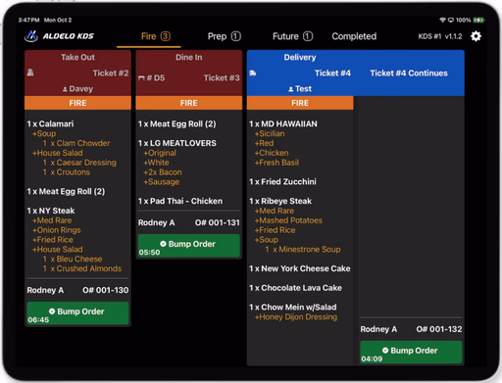Select the Croutons modifier
This screenshot has width=502, height=383.
pos(67,172)
